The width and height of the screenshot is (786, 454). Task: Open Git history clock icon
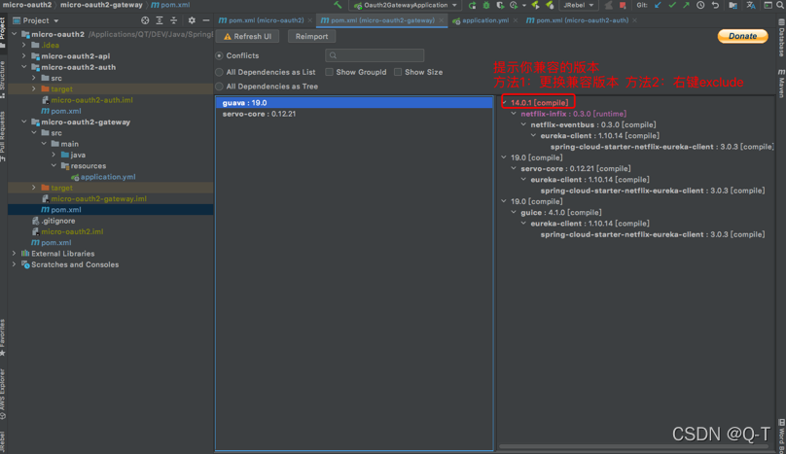click(700, 5)
